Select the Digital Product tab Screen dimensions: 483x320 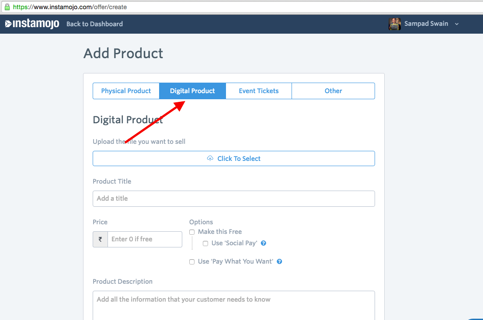point(192,91)
